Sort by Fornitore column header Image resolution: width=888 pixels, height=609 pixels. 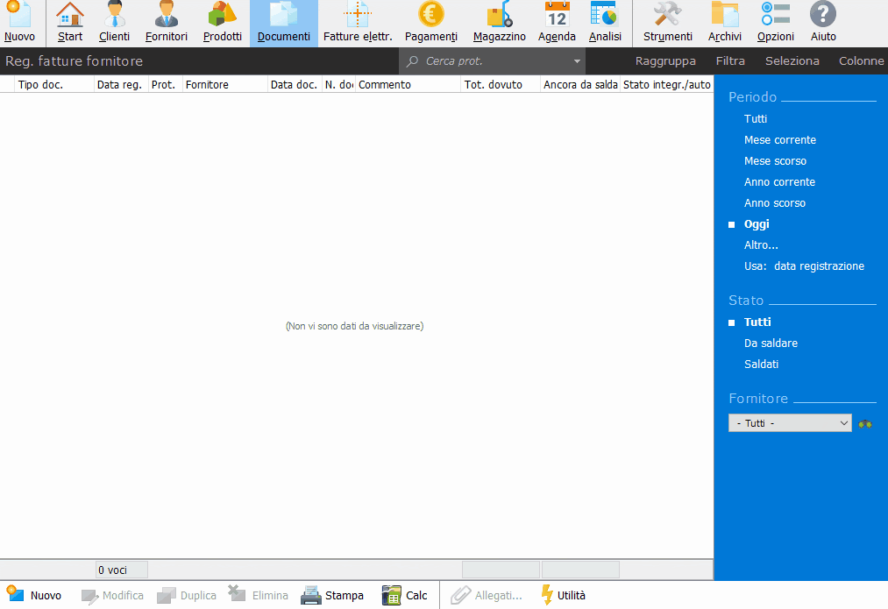coord(224,84)
